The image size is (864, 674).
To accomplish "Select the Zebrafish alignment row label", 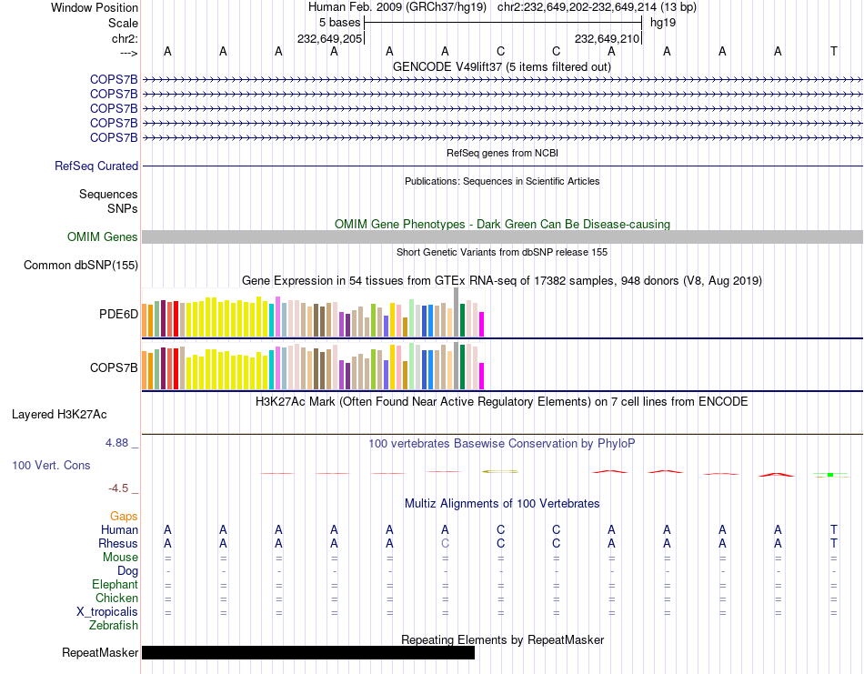I will (114, 626).
